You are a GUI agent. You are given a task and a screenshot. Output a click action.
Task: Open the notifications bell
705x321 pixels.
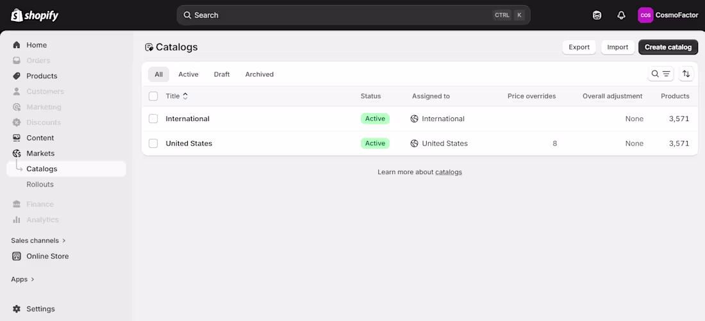(x=621, y=15)
